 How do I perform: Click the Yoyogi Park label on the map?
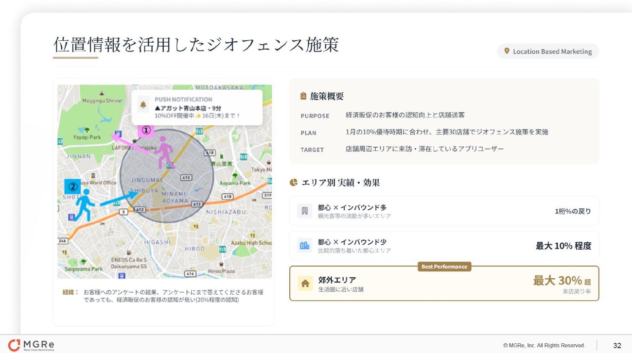(86, 137)
